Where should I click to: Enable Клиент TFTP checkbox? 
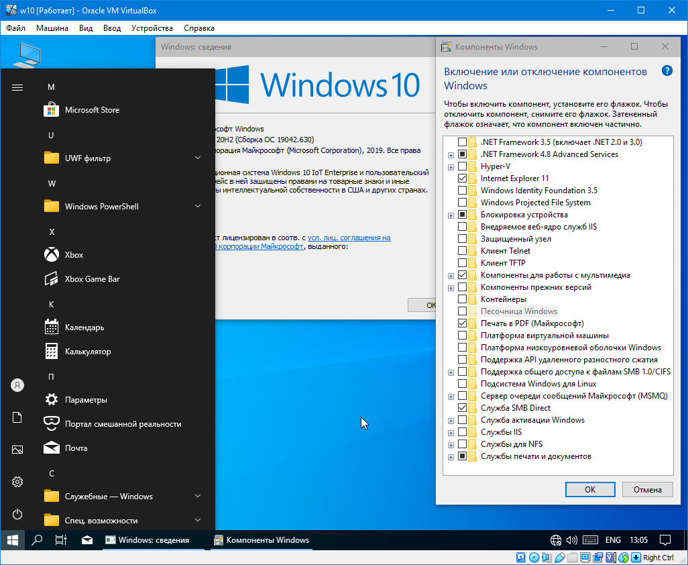point(462,263)
